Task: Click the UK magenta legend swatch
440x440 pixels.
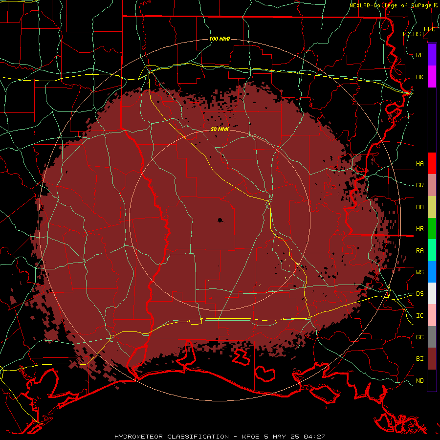Action: [x=432, y=77]
